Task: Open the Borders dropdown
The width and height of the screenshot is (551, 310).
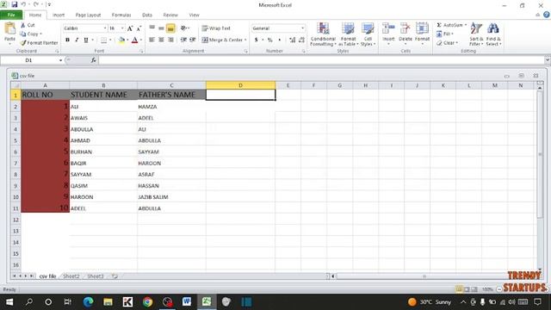Action: point(110,40)
